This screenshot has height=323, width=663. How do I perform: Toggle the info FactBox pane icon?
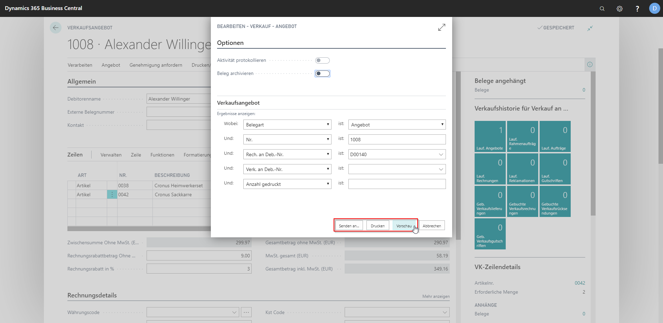click(590, 65)
